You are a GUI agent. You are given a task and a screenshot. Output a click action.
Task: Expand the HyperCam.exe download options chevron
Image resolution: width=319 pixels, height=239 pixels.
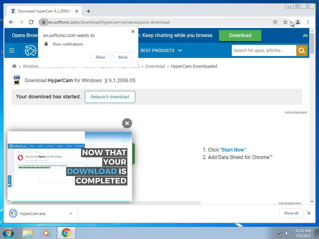71,213
